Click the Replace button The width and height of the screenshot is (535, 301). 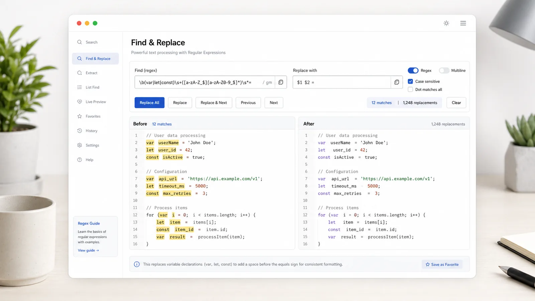180,103
